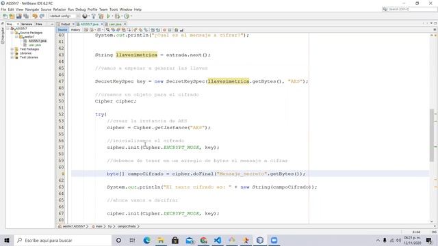Screen dimensions: 438x246
Task: Click ENCRYPT_MODE in the code
Action: 181,148
